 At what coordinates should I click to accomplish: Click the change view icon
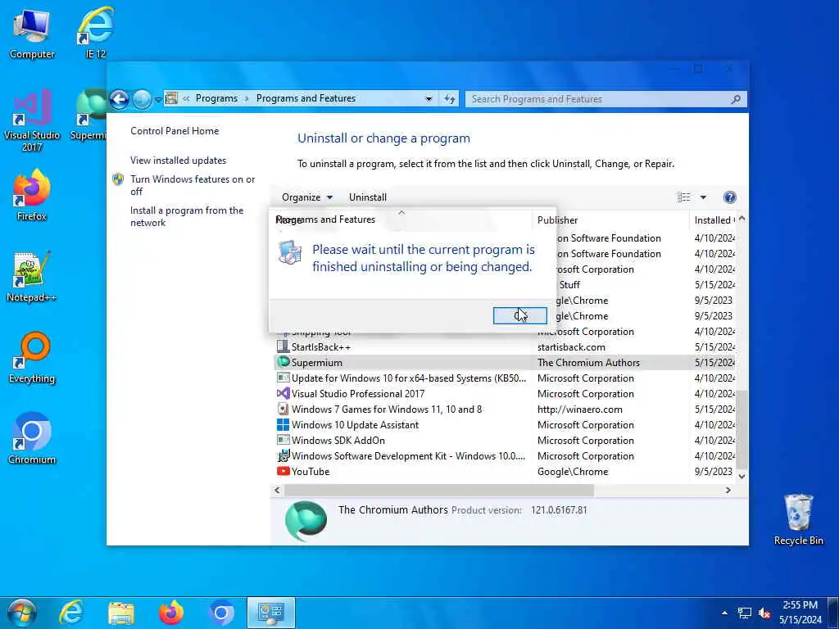684,197
